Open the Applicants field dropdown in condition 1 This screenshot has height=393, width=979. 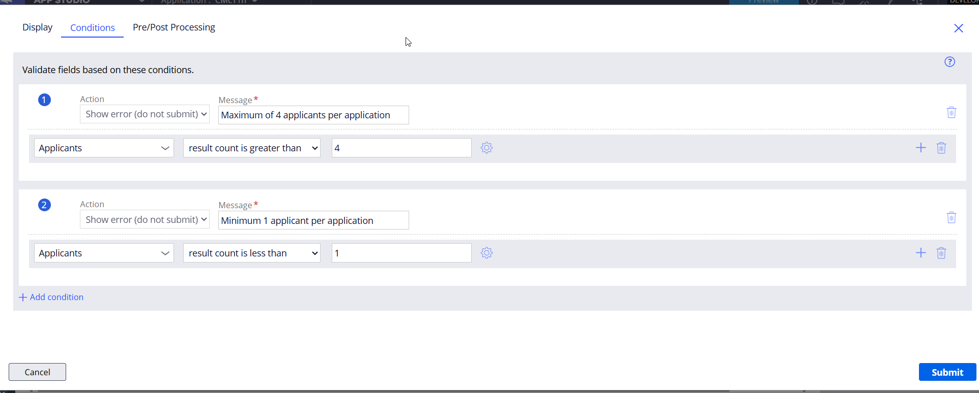click(104, 148)
